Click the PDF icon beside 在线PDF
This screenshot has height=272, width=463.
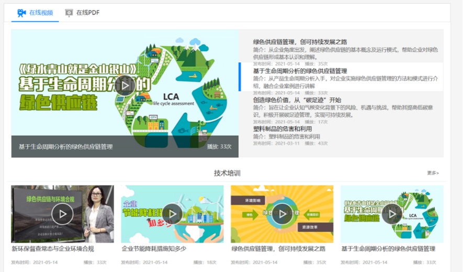tap(69, 13)
